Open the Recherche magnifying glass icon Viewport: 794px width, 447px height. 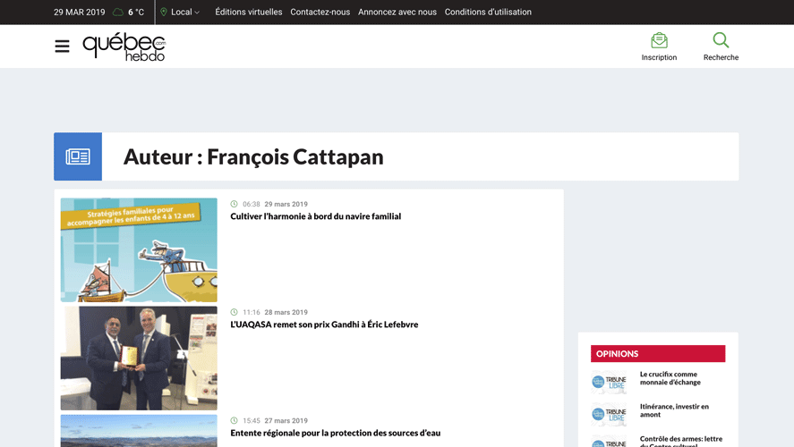point(721,40)
